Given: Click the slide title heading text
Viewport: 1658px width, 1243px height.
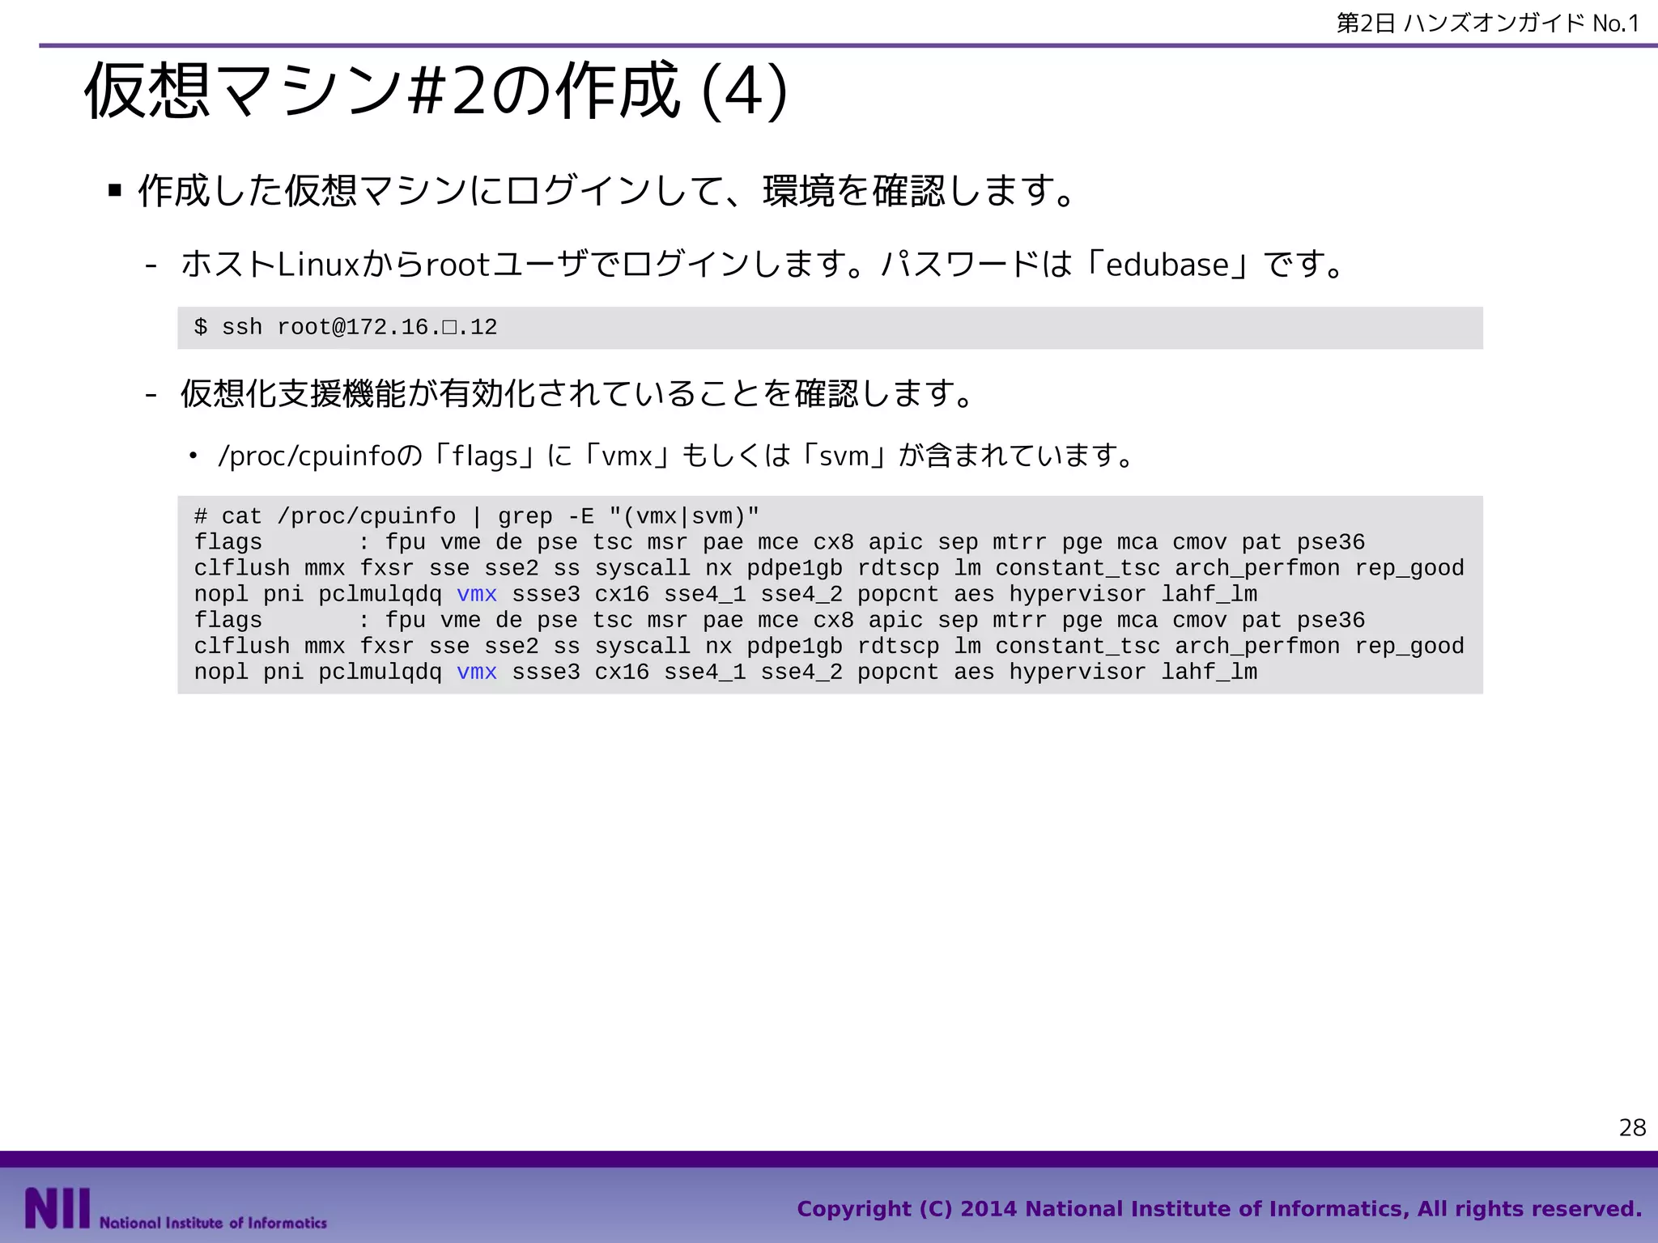Looking at the screenshot, I should (x=436, y=91).
